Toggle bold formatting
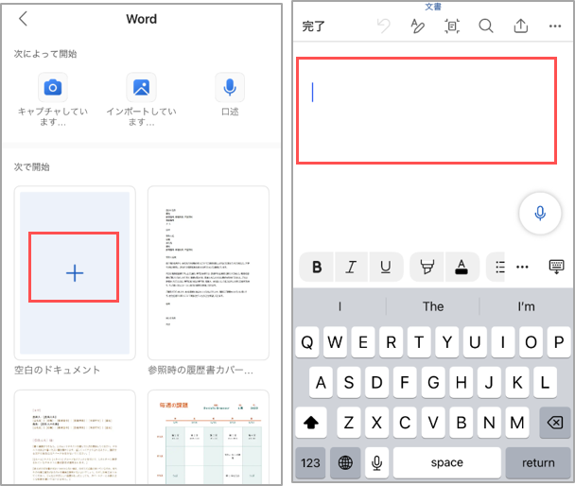 (x=317, y=267)
